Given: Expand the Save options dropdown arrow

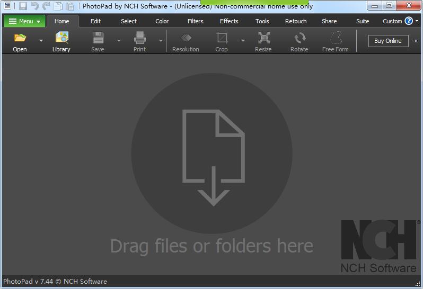Looking at the screenshot, I should (x=119, y=41).
